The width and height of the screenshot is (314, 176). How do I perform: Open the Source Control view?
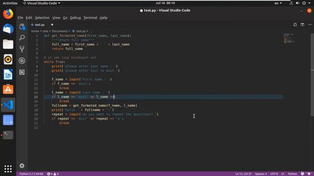(22, 49)
